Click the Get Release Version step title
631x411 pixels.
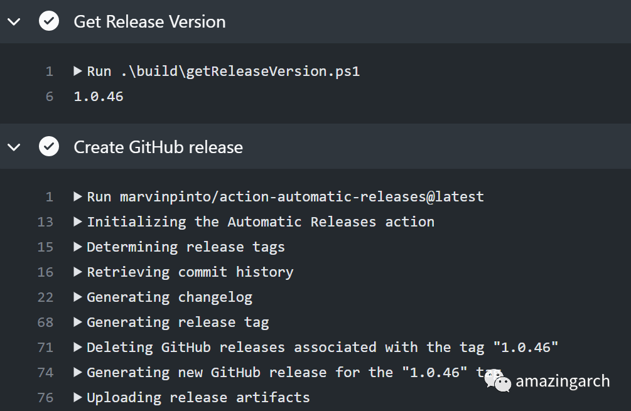(x=149, y=21)
